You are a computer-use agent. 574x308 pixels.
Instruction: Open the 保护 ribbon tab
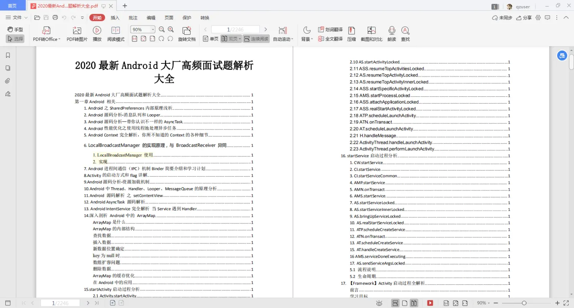(x=187, y=18)
